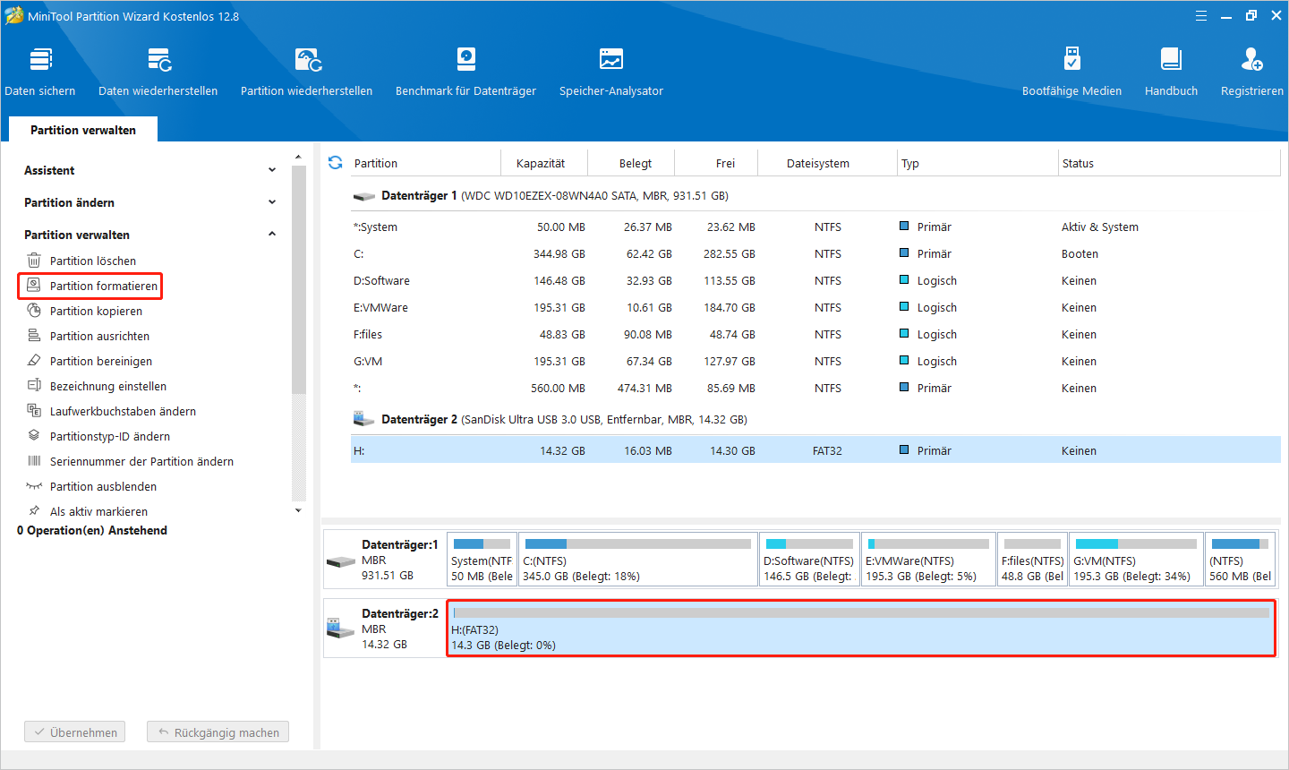Click the Rückgängig machen button
1289x770 pixels.
(218, 732)
